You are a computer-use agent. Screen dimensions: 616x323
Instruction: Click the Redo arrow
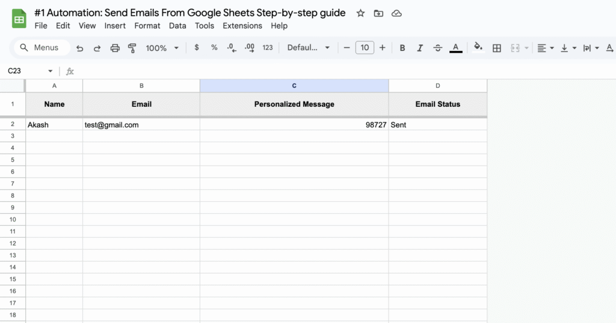[x=97, y=48]
